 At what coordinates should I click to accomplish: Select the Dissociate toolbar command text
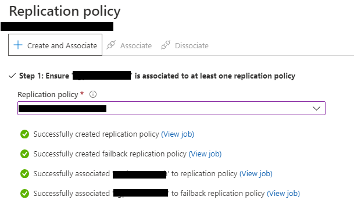coord(192,45)
